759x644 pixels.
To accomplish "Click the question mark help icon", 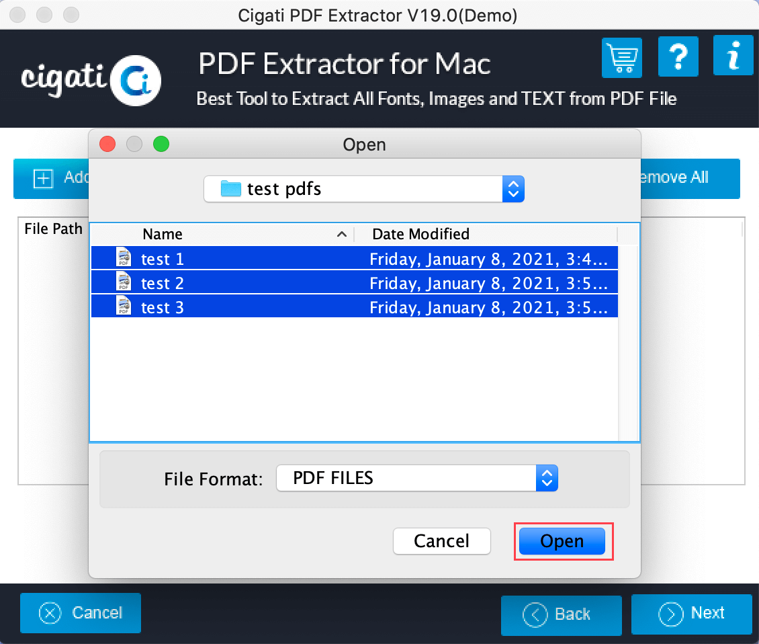I will tap(678, 56).
